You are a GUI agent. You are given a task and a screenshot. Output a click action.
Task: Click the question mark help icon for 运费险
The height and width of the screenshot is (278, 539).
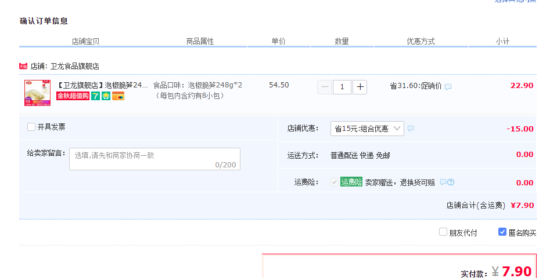pyautogui.click(x=451, y=182)
